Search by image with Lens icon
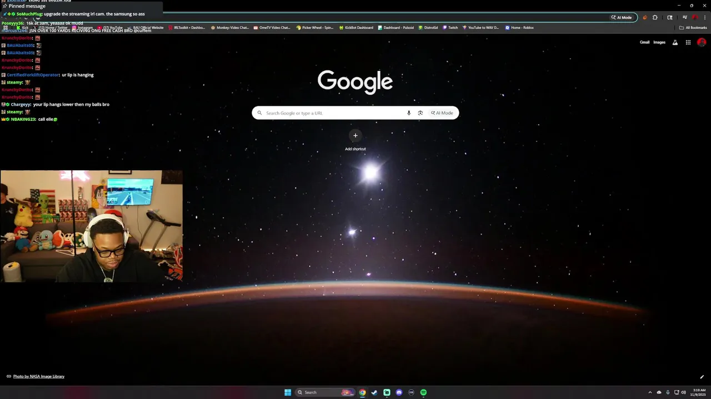Screen dimensions: 711x399 [x=420, y=113]
